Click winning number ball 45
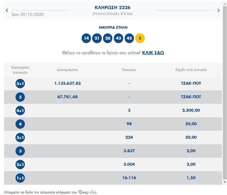Viewport: 227px width, 195px height. (x=129, y=38)
